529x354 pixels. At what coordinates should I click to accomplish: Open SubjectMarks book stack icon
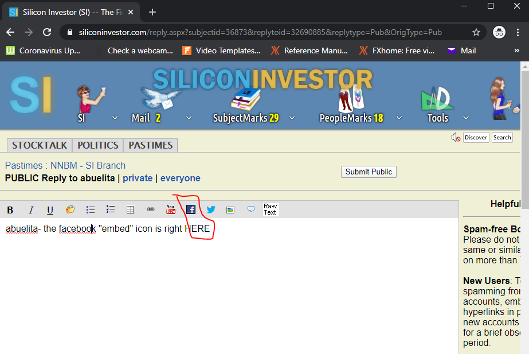(x=246, y=99)
